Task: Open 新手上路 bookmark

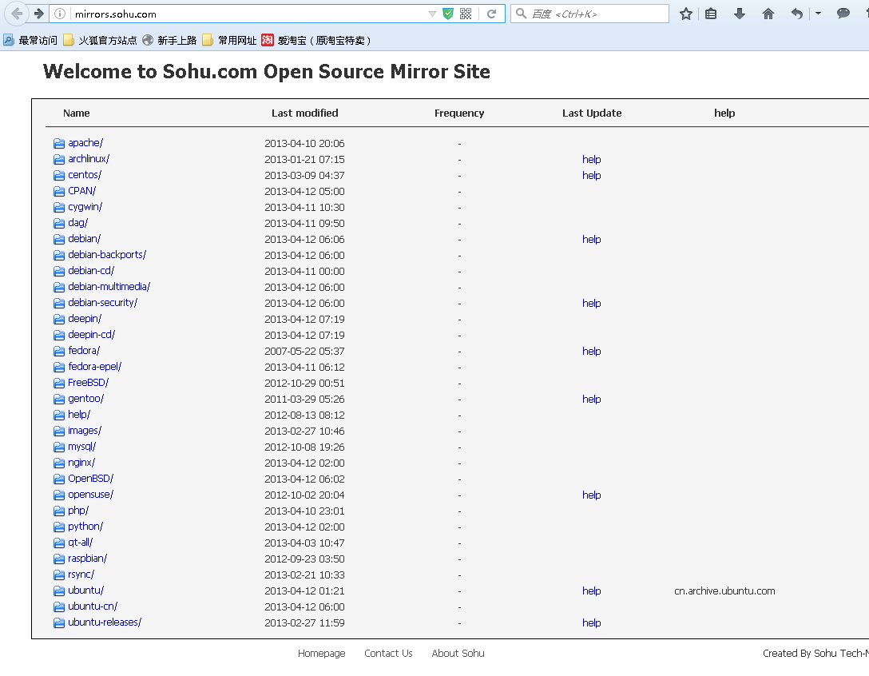Action: (x=169, y=40)
